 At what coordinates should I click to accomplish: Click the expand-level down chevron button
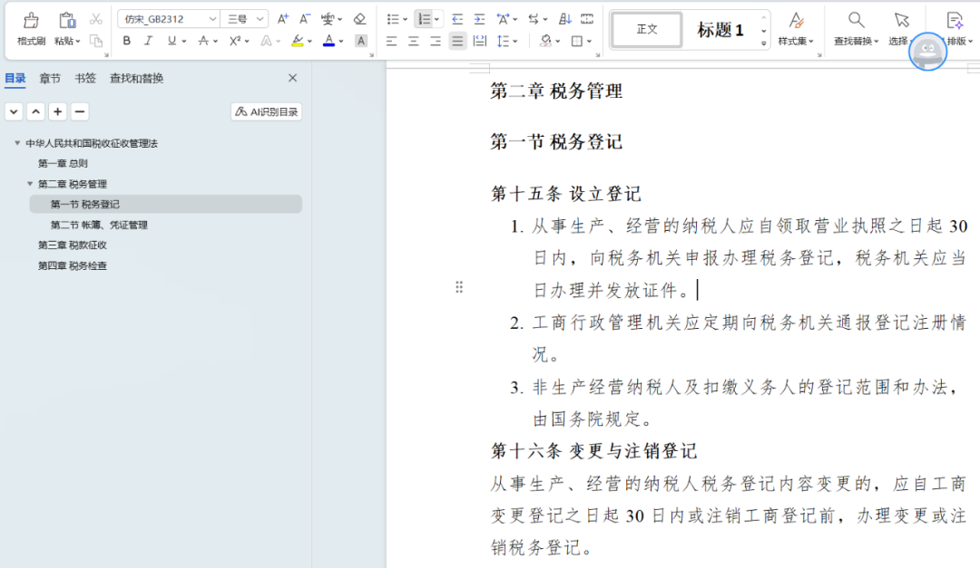[x=14, y=111]
